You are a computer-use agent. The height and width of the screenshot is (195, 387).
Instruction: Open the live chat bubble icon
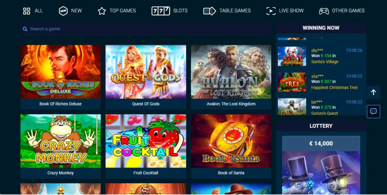point(373,112)
